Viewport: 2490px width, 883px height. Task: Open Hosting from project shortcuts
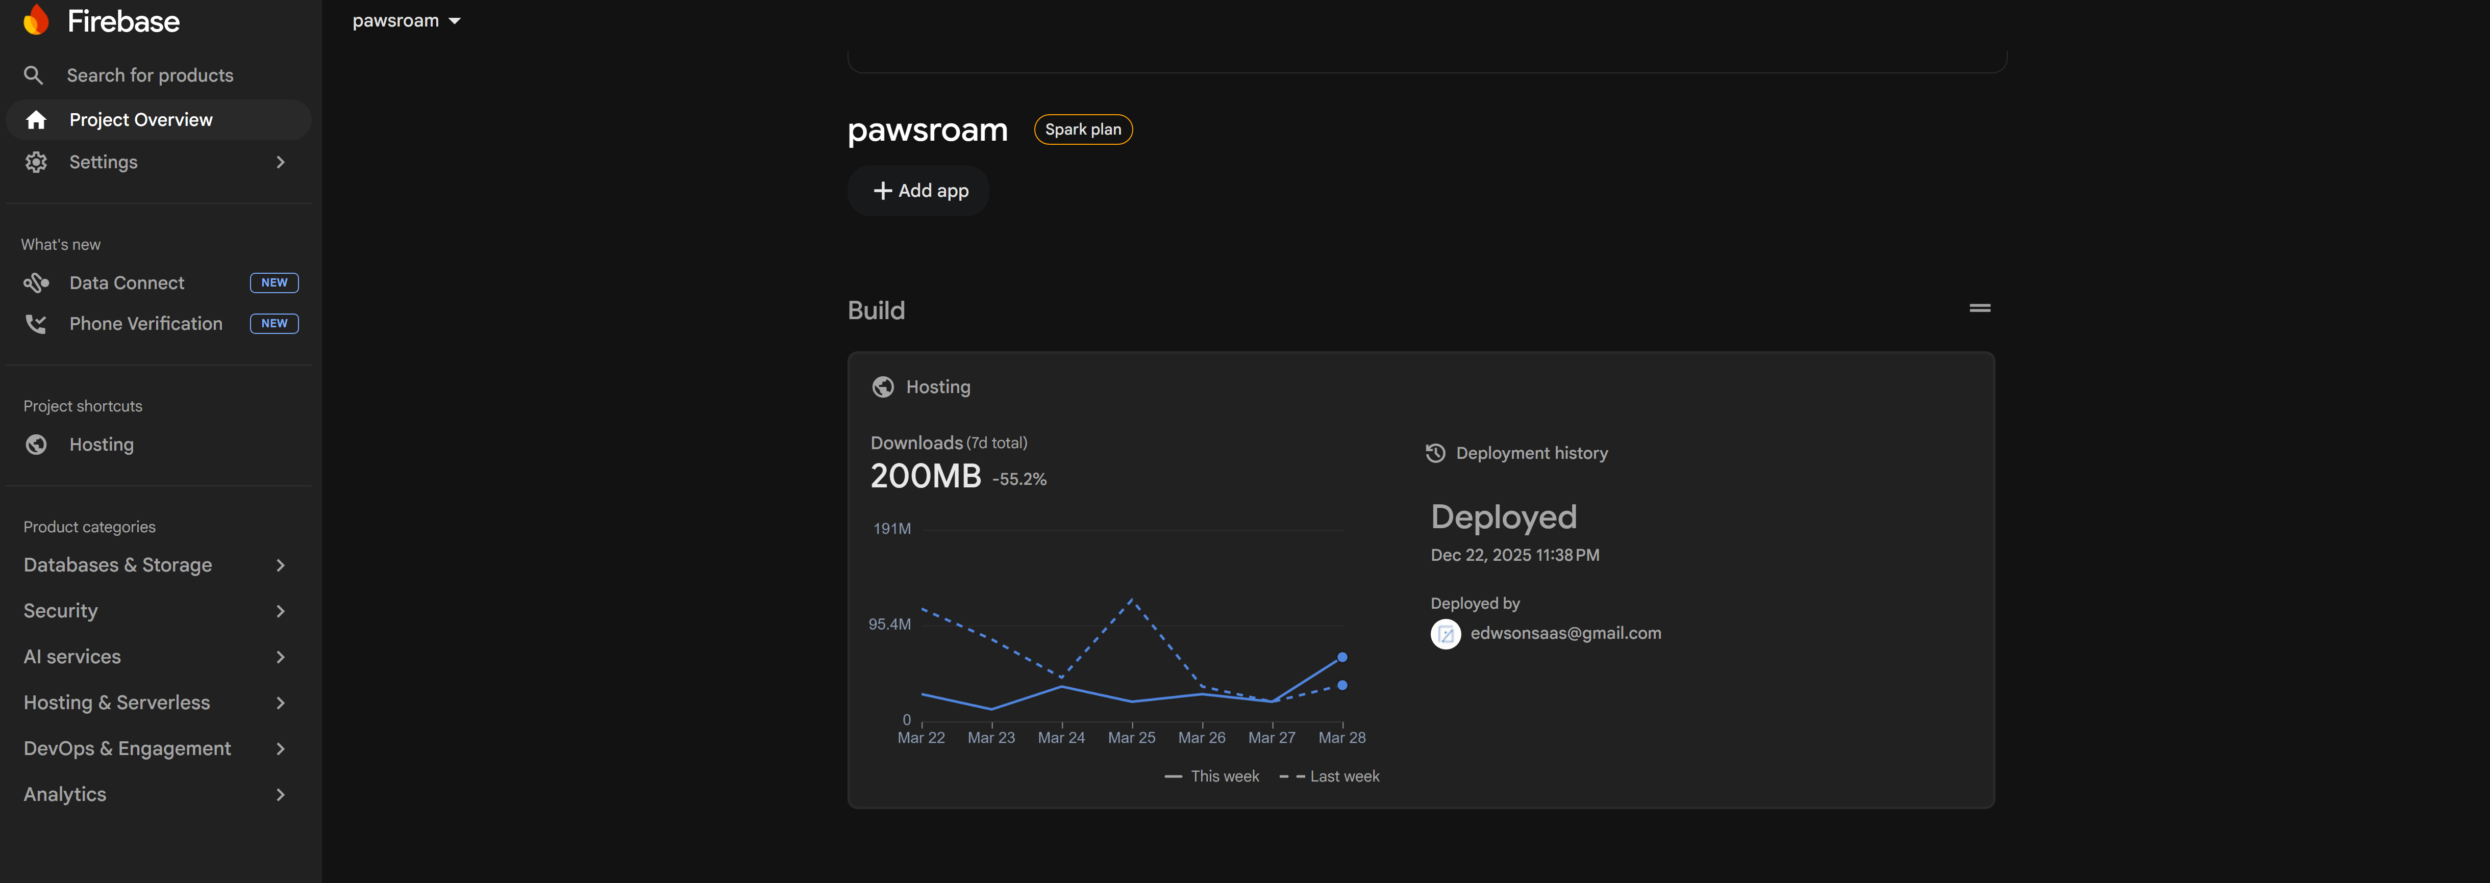point(102,445)
